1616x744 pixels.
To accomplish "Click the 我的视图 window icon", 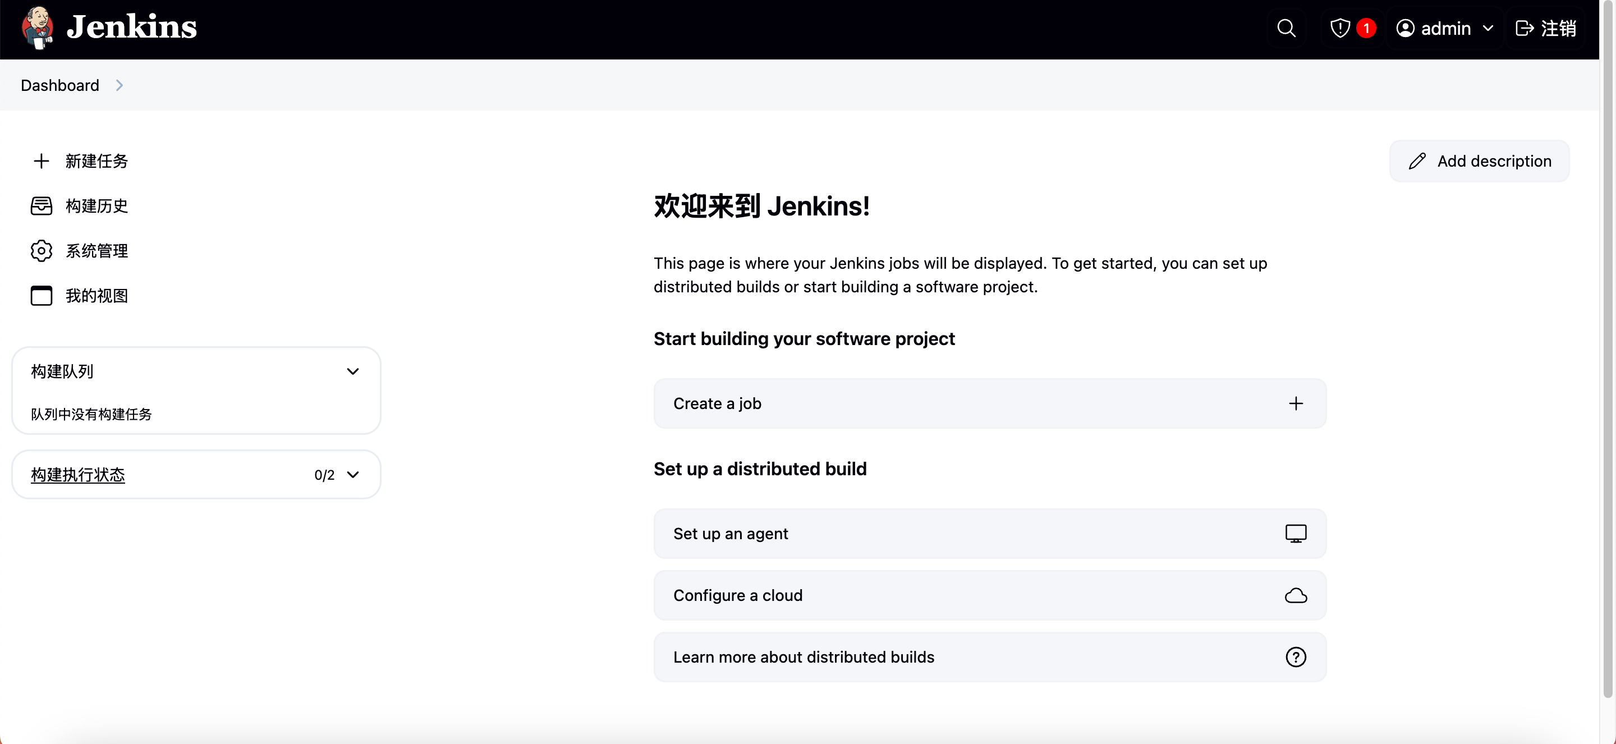I will (x=42, y=296).
